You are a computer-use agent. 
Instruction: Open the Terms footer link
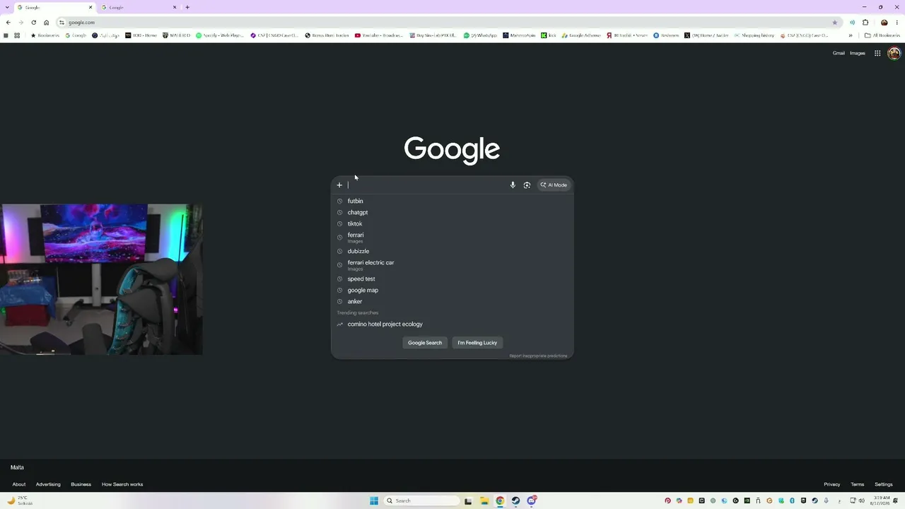pos(858,484)
